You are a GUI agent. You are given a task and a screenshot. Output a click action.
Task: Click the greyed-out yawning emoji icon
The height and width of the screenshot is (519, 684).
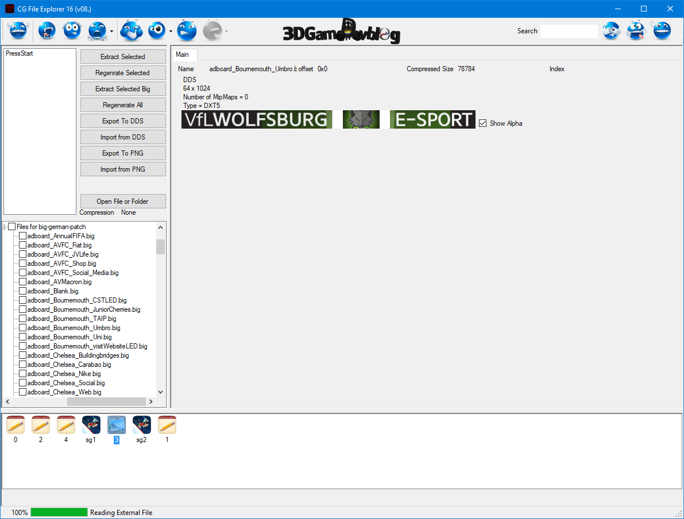click(x=212, y=30)
